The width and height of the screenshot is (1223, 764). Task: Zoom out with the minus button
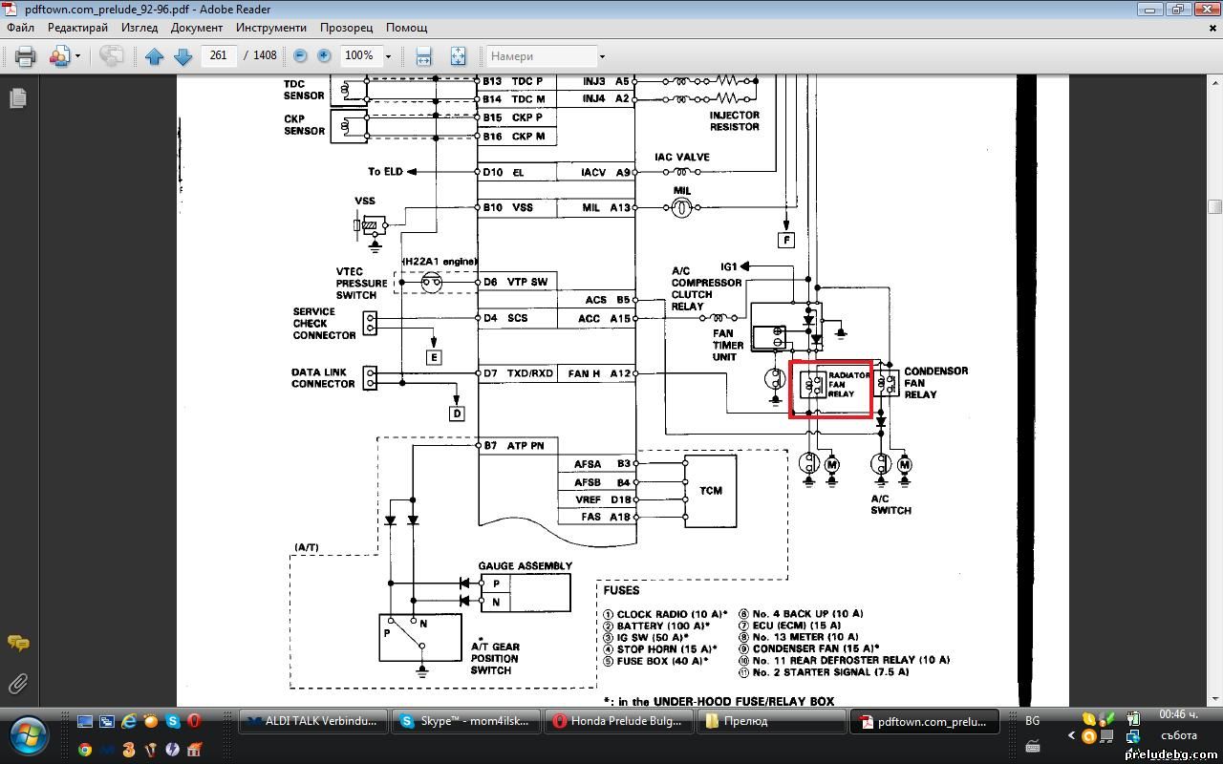coord(300,56)
